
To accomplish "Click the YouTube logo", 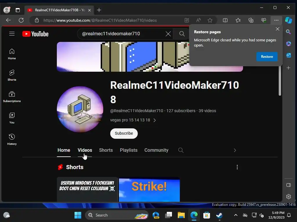I will 35,34.
